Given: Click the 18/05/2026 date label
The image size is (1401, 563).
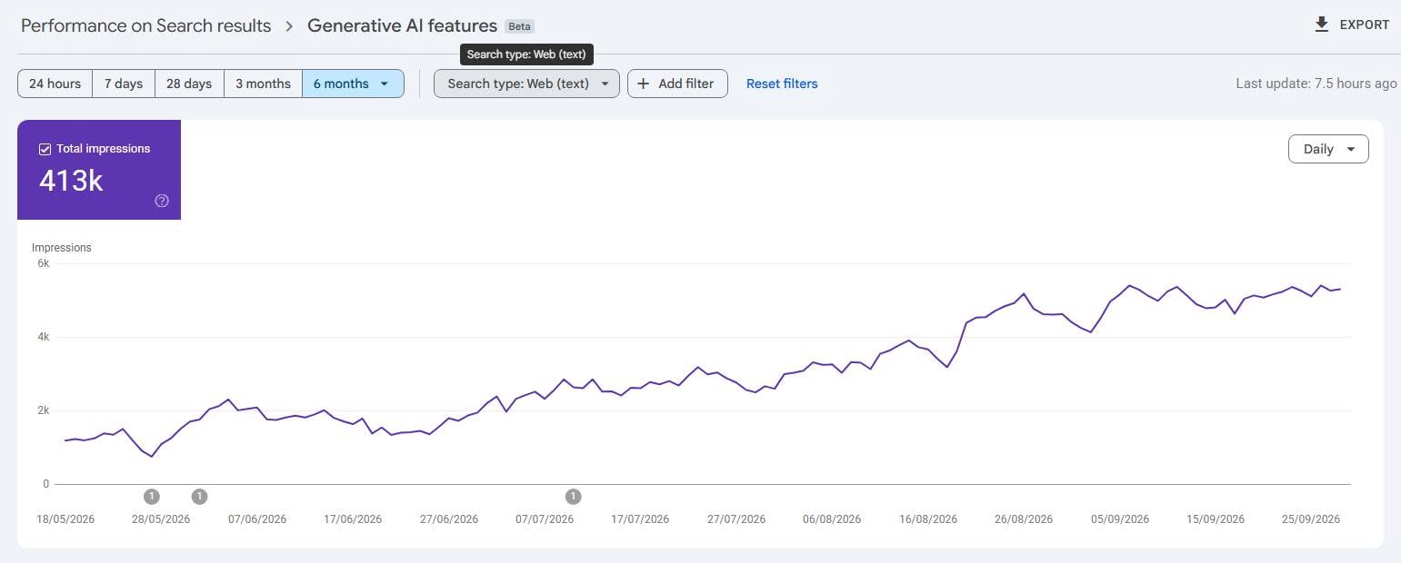Looking at the screenshot, I should click(x=65, y=519).
